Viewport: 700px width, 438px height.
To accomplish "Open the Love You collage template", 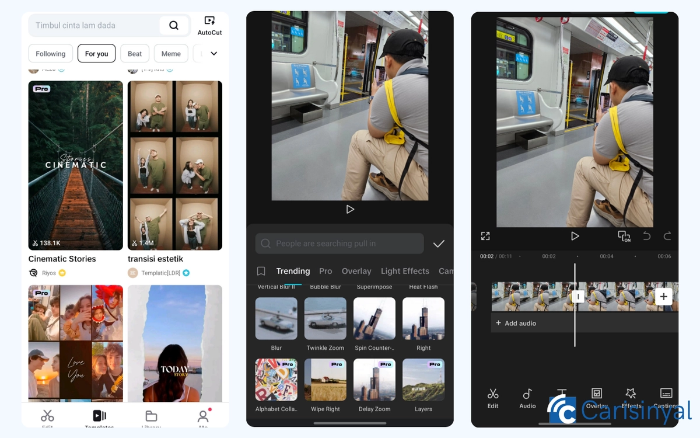I will pyautogui.click(x=76, y=343).
